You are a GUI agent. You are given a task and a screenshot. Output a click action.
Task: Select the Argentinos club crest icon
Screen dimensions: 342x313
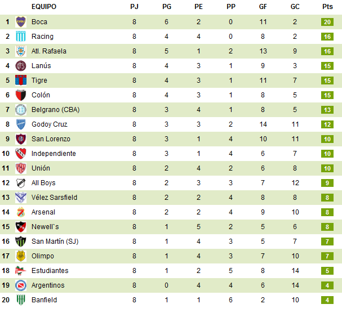pyautogui.click(x=21, y=285)
